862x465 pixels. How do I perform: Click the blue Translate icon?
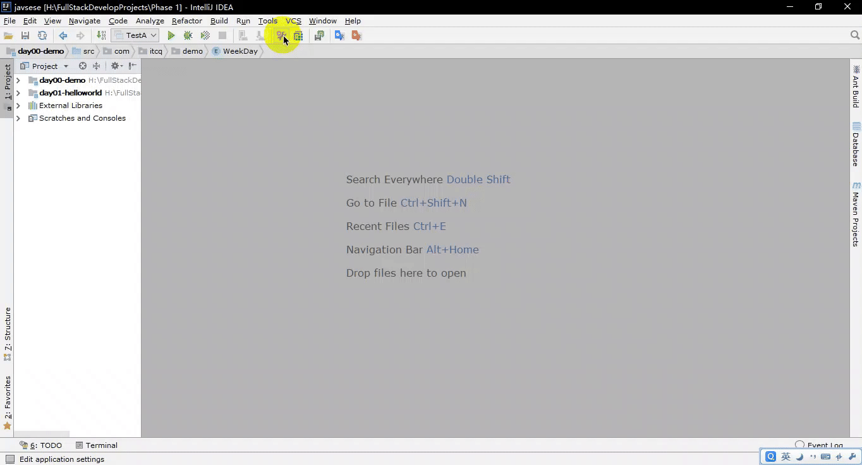coord(339,36)
